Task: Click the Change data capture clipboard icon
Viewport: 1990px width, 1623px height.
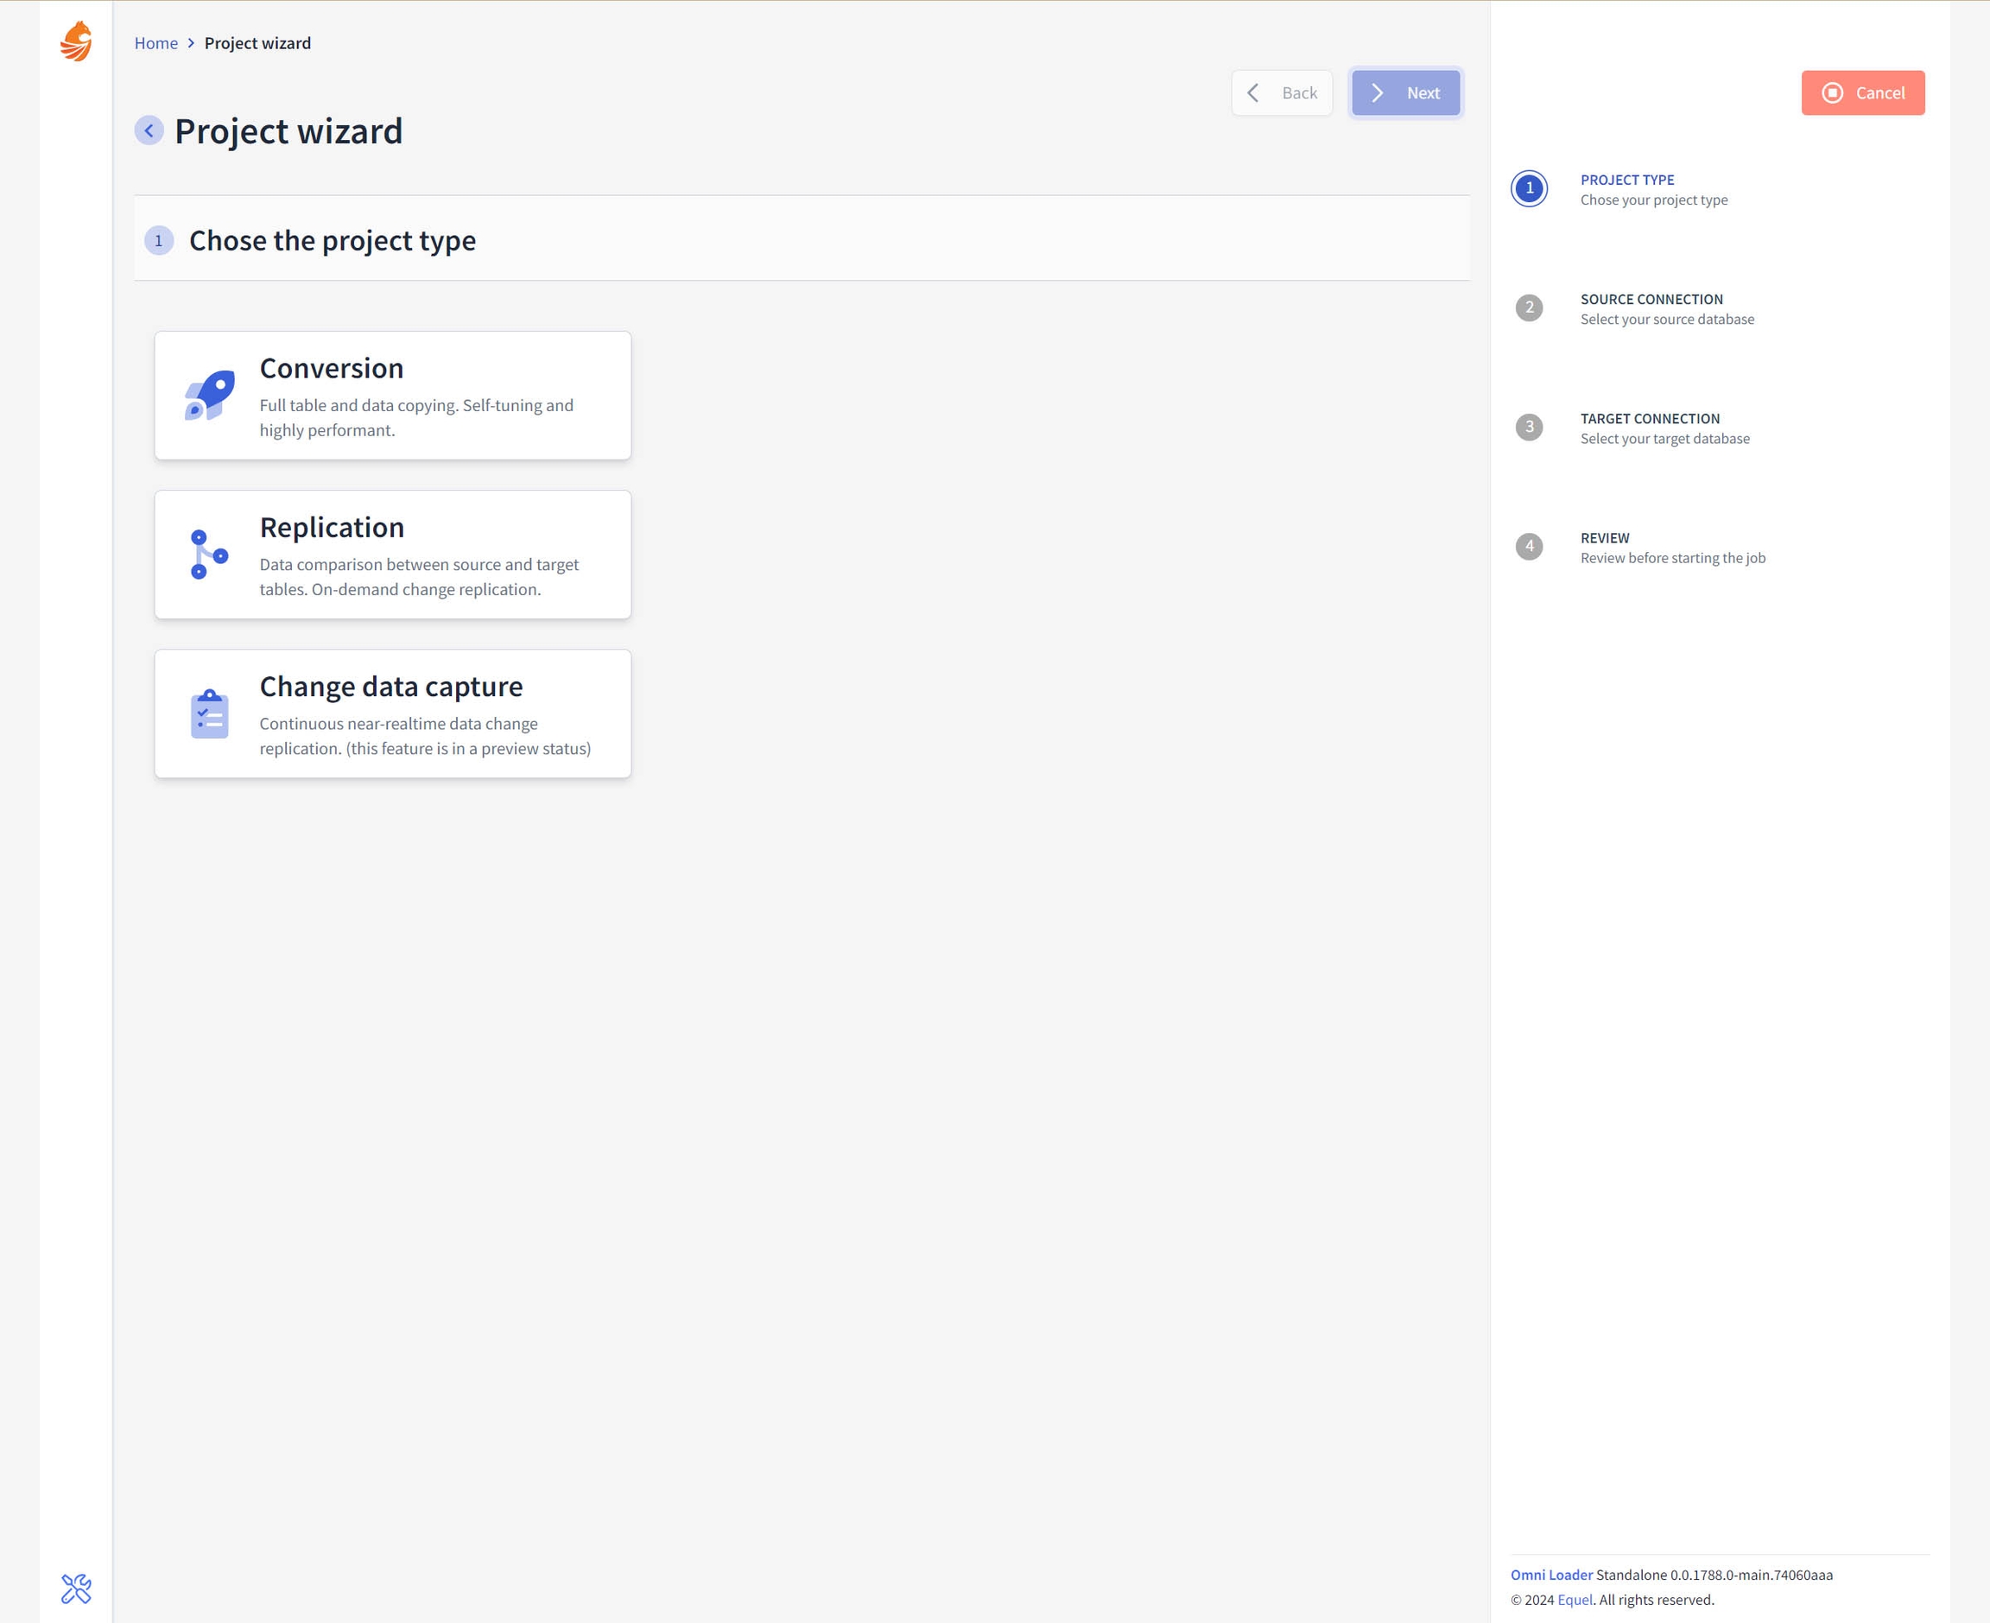Action: [x=209, y=714]
